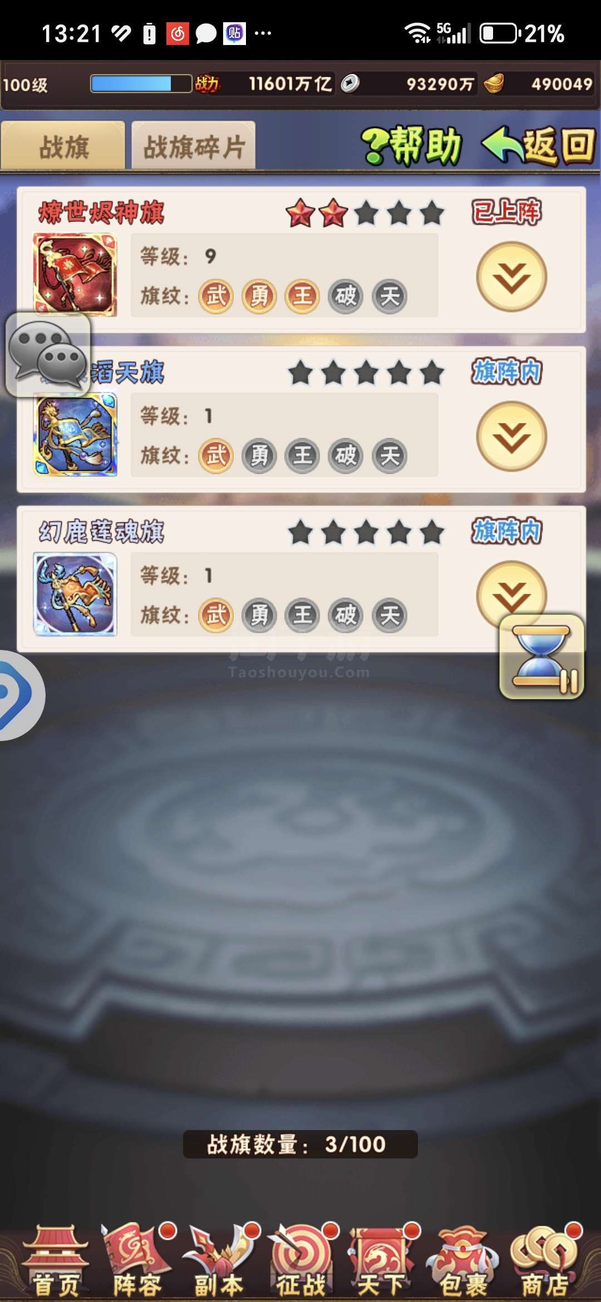The image size is (601, 1302).
Task: Open 商店 shop coins icon
Action: coord(545,1261)
